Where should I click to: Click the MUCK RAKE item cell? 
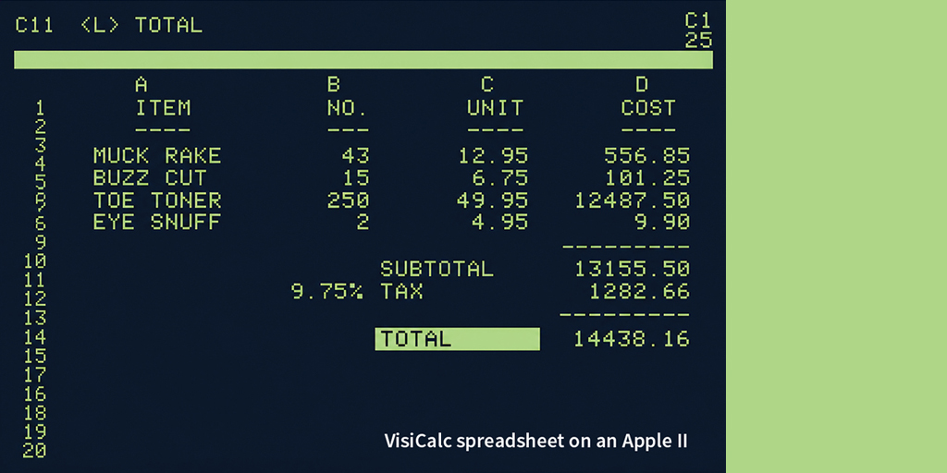point(157,156)
